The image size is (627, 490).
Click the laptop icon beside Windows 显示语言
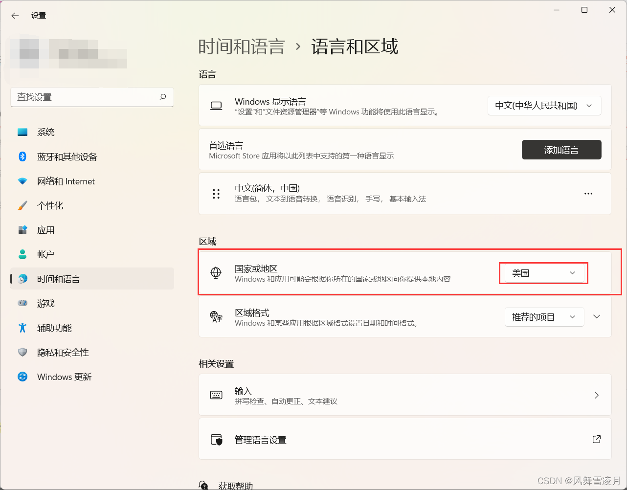point(216,106)
